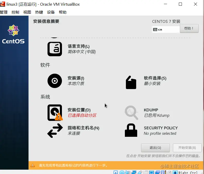Open the 帮助 menu
The width and height of the screenshot is (204, 174).
pyautogui.click(x=63, y=12)
